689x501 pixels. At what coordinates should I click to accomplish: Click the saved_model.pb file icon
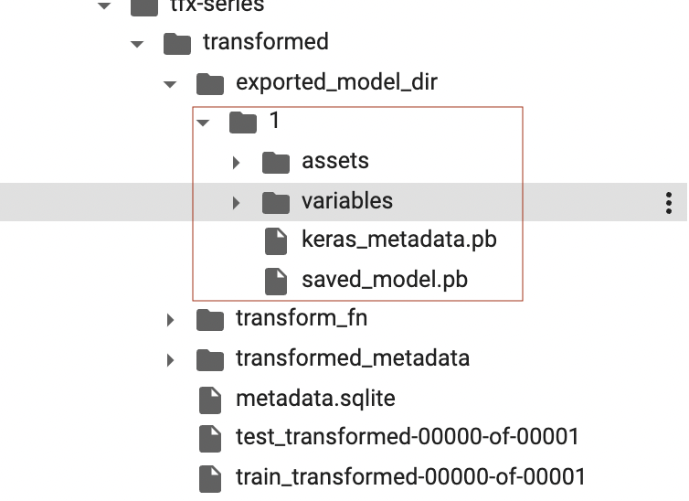pos(276,280)
